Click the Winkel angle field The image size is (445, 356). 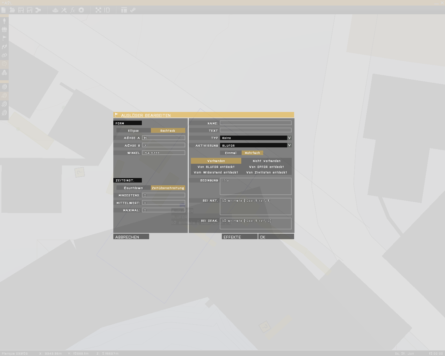(163, 153)
